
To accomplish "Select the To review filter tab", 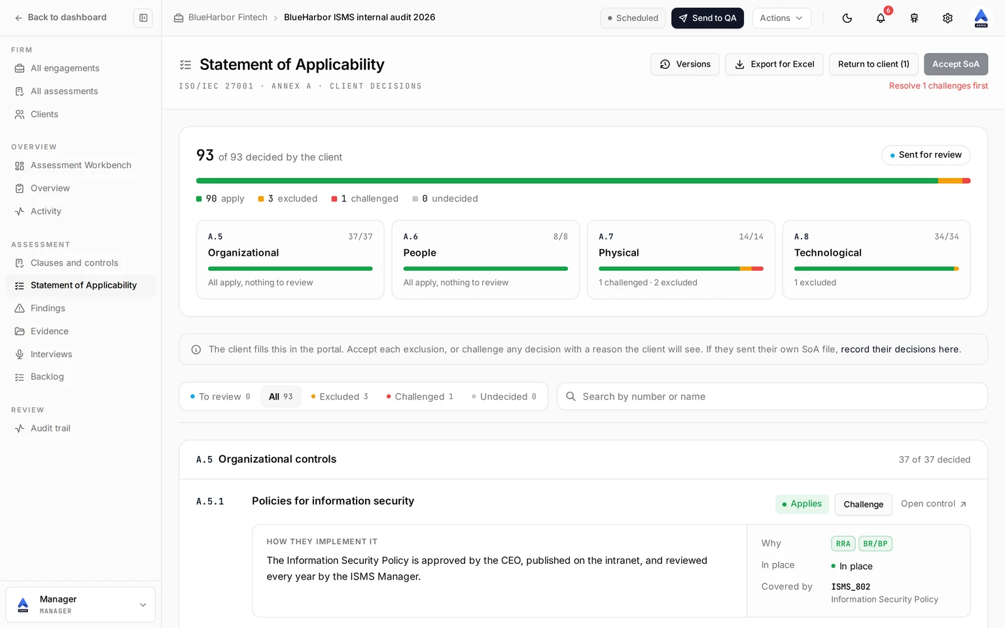I will point(220,396).
